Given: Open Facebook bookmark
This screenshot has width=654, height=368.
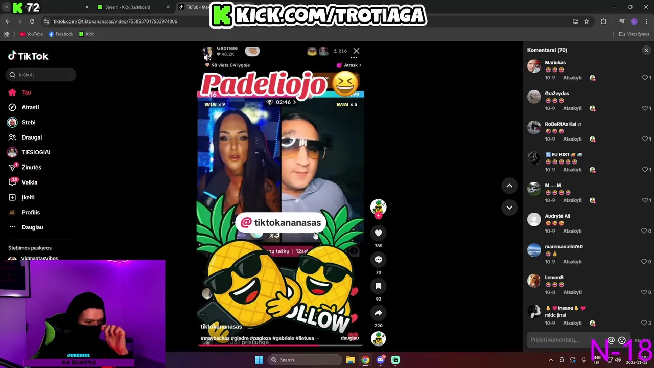Looking at the screenshot, I should (61, 34).
